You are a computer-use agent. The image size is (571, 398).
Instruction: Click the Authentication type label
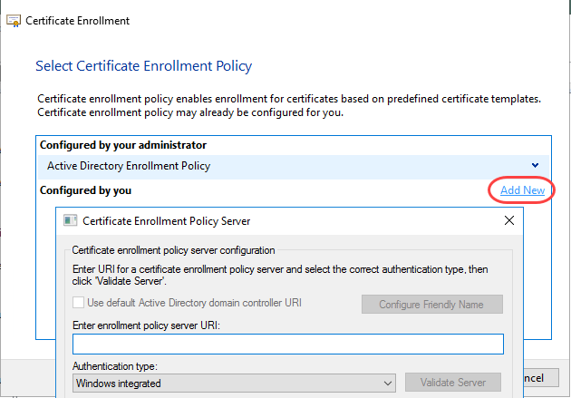click(x=115, y=366)
